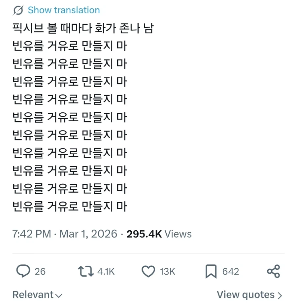Open the Relevant sorting dropdown
Image resolution: width=297 pixels, height=305 pixels.
pos(37,294)
